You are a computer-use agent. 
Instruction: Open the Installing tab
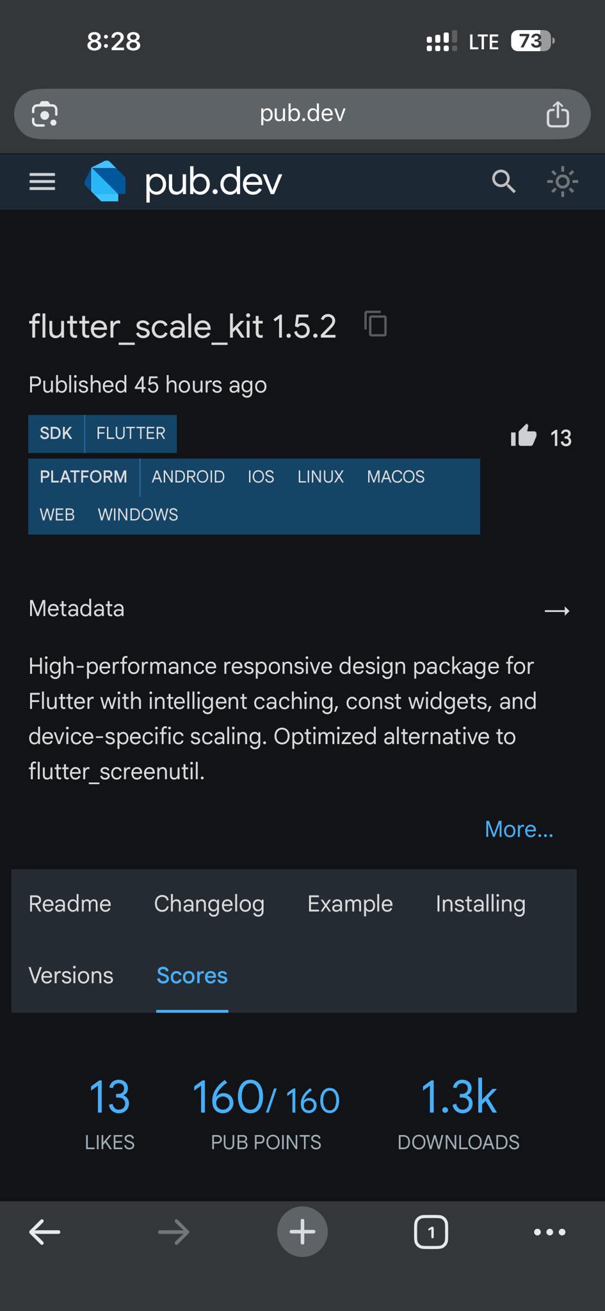point(480,904)
